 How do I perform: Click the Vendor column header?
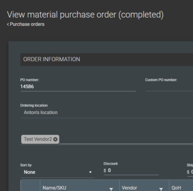(129, 188)
